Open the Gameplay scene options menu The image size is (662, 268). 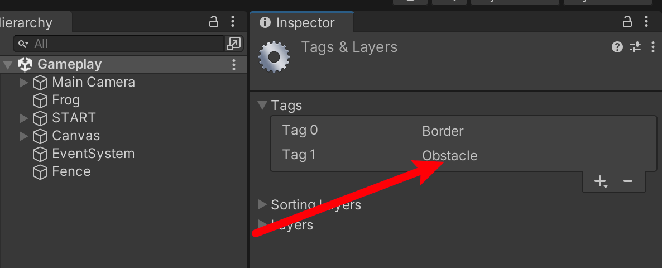tap(233, 64)
